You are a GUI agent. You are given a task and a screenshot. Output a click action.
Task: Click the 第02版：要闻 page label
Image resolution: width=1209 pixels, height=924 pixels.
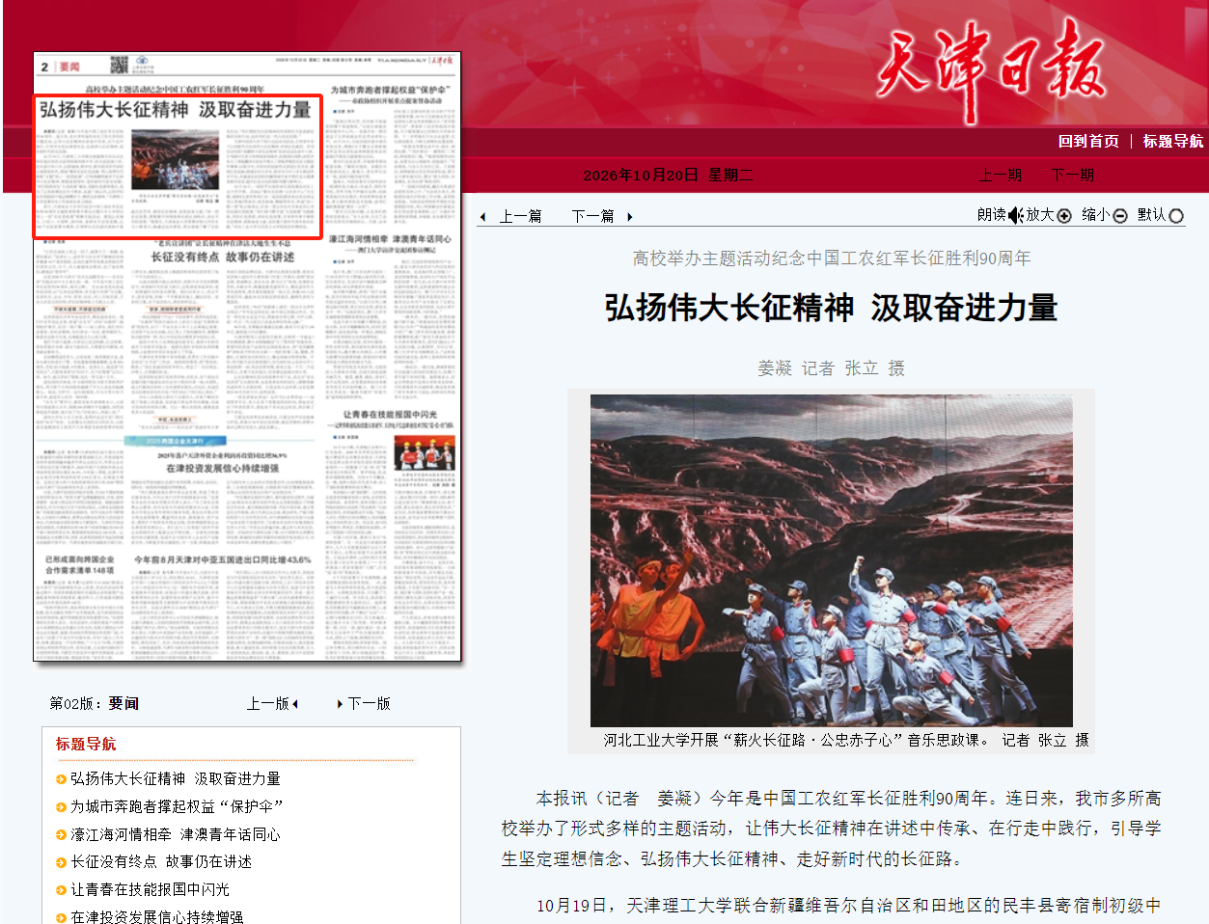pyautogui.click(x=95, y=703)
